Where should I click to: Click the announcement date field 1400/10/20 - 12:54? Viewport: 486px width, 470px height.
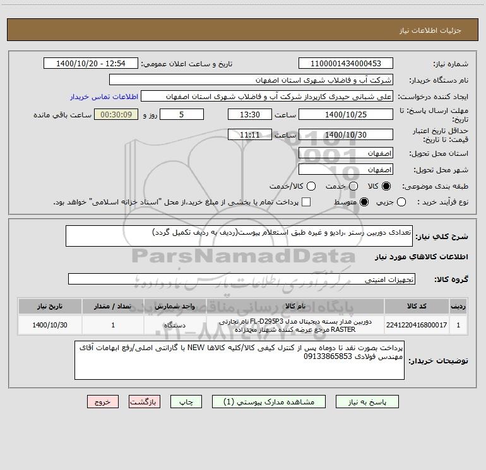click(91, 64)
